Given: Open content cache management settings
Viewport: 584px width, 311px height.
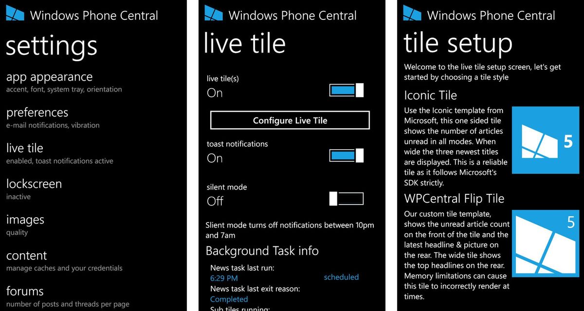Looking at the screenshot, I should (x=26, y=256).
